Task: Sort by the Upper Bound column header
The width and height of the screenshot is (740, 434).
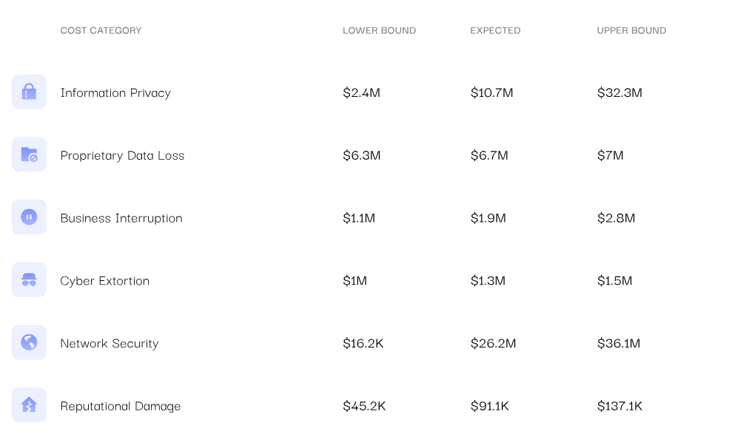Action: click(x=631, y=30)
